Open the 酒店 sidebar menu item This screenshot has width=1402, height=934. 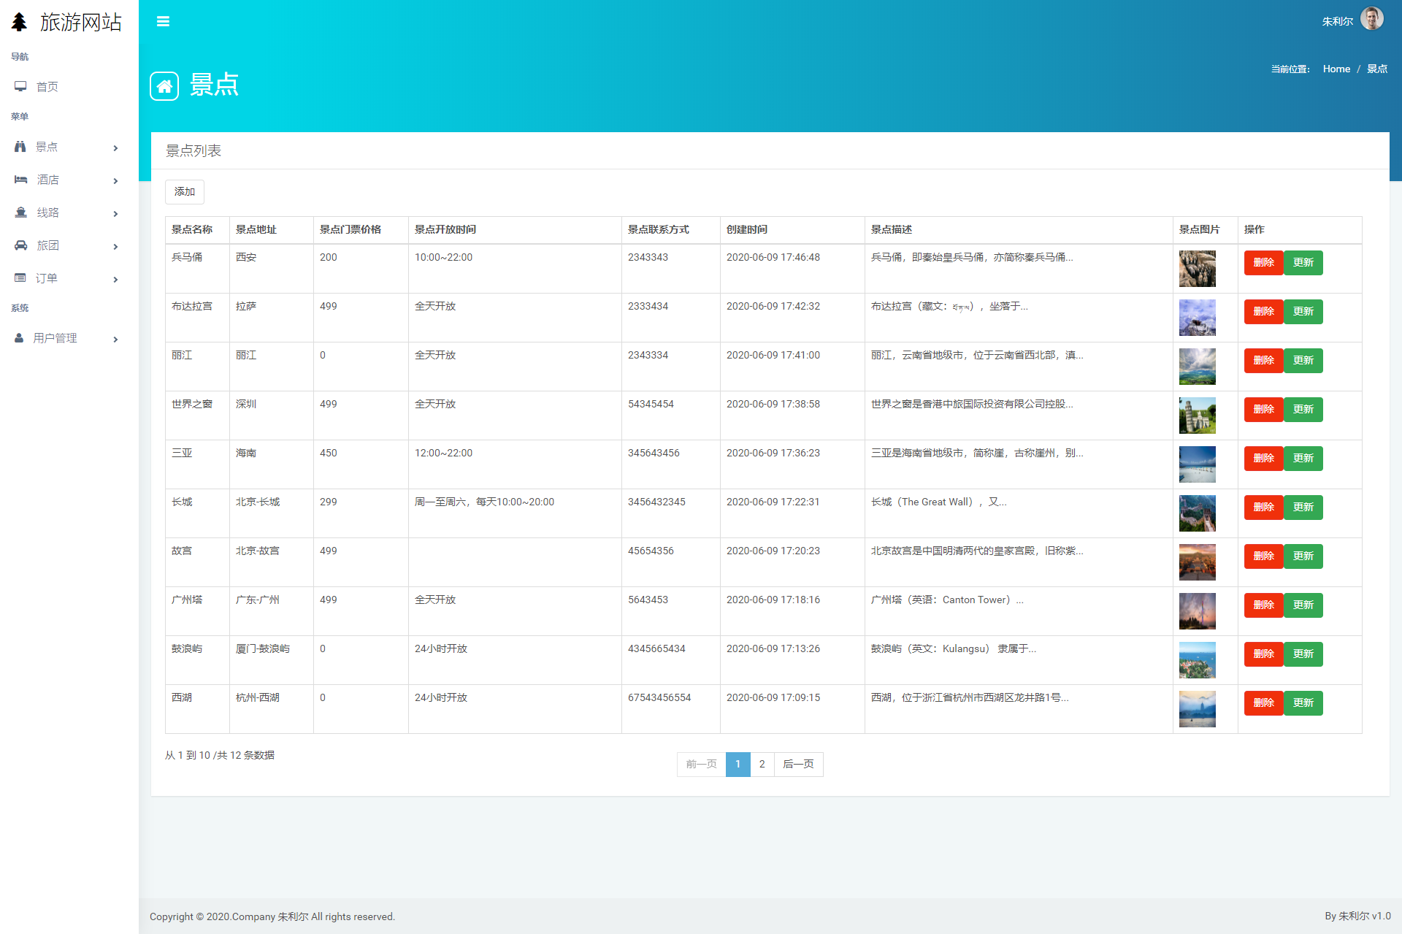coord(48,180)
